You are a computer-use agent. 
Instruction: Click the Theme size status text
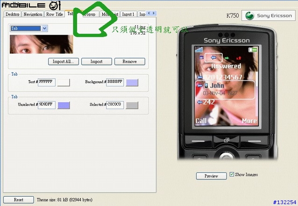pyautogui.click(x=64, y=200)
